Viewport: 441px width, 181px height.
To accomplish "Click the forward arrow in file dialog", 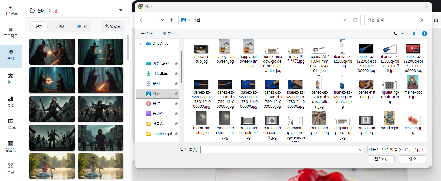I will [153, 20].
